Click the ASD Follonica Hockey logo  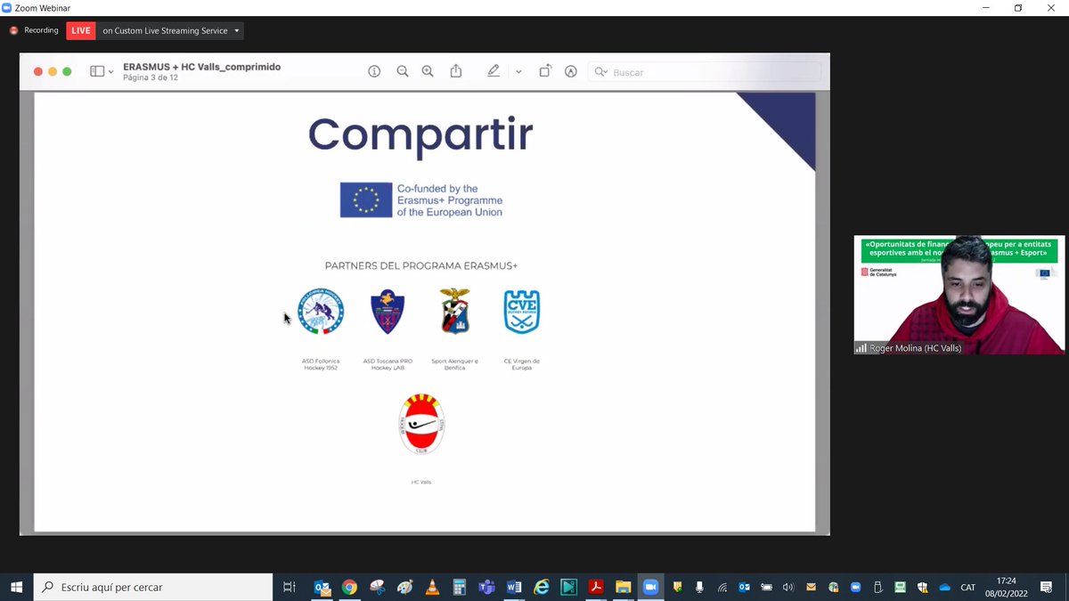pos(321,311)
